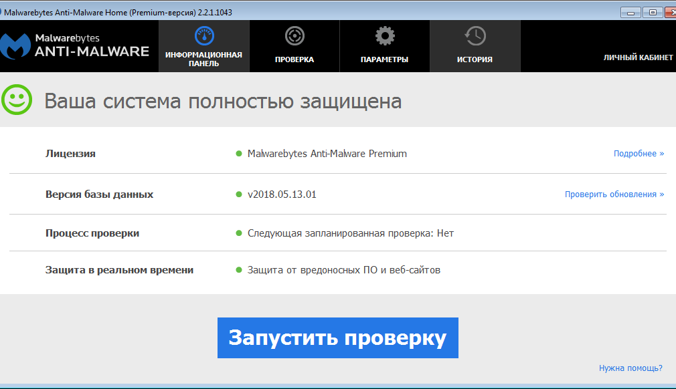Image resolution: width=676 pixels, height=389 pixels.
Task: Open the Нужна помощь? link
Action: click(630, 368)
